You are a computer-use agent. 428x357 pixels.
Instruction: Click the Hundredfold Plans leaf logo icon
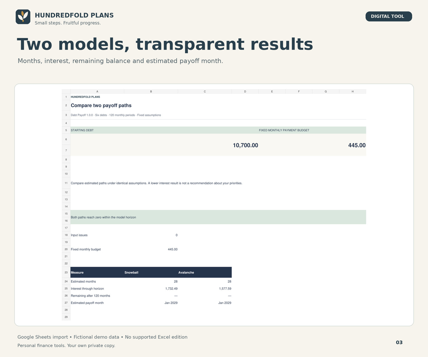(x=23, y=17)
